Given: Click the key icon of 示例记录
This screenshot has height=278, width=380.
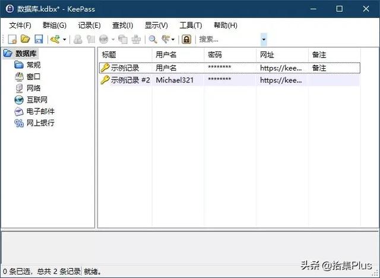Looking at the screenshot, I should tap(105, 68).
